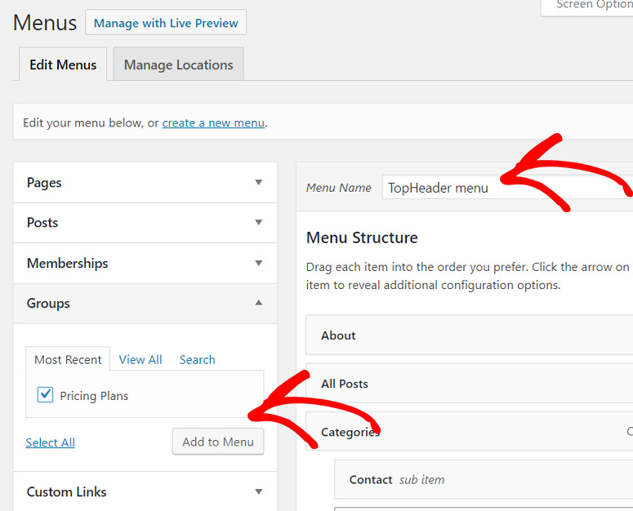Switch to the Edit Menus tab
The width and height of the screenshot is (633, 511).
pos(63,65)
